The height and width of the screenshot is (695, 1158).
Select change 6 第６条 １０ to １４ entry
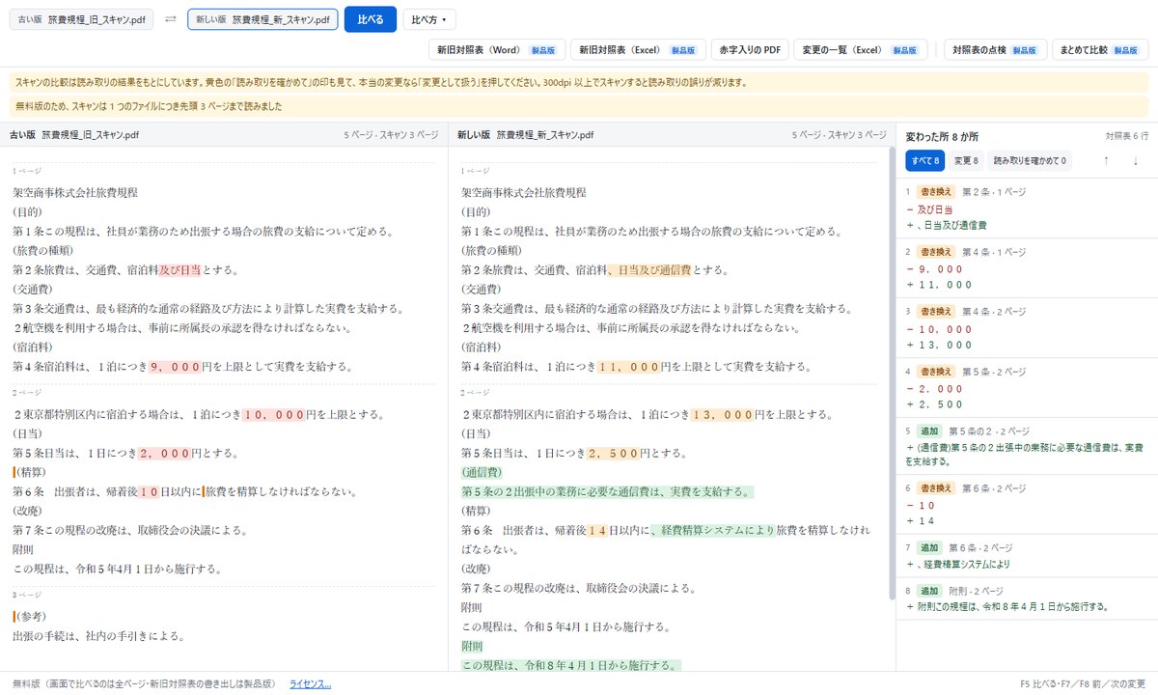[1027, 504]
